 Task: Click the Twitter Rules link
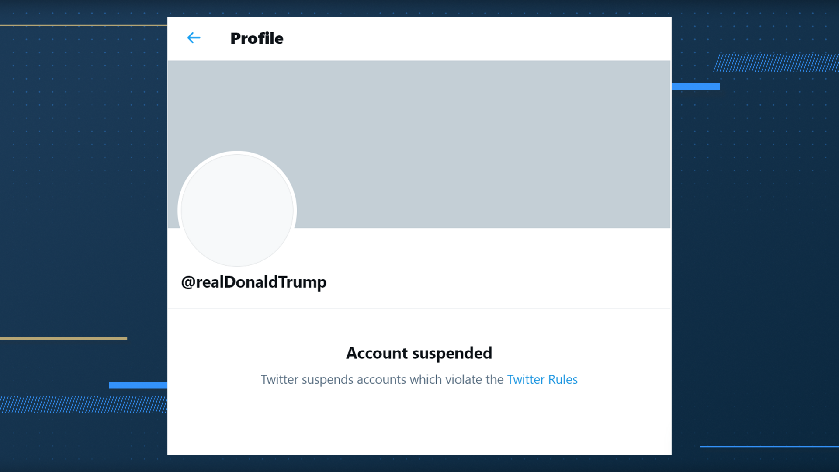pyautogui.click(x=542, y=379)
